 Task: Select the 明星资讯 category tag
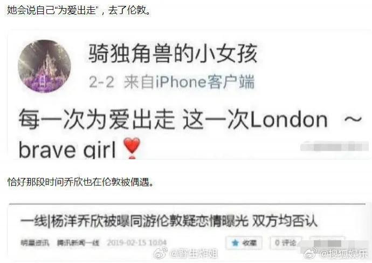(35, 243)
